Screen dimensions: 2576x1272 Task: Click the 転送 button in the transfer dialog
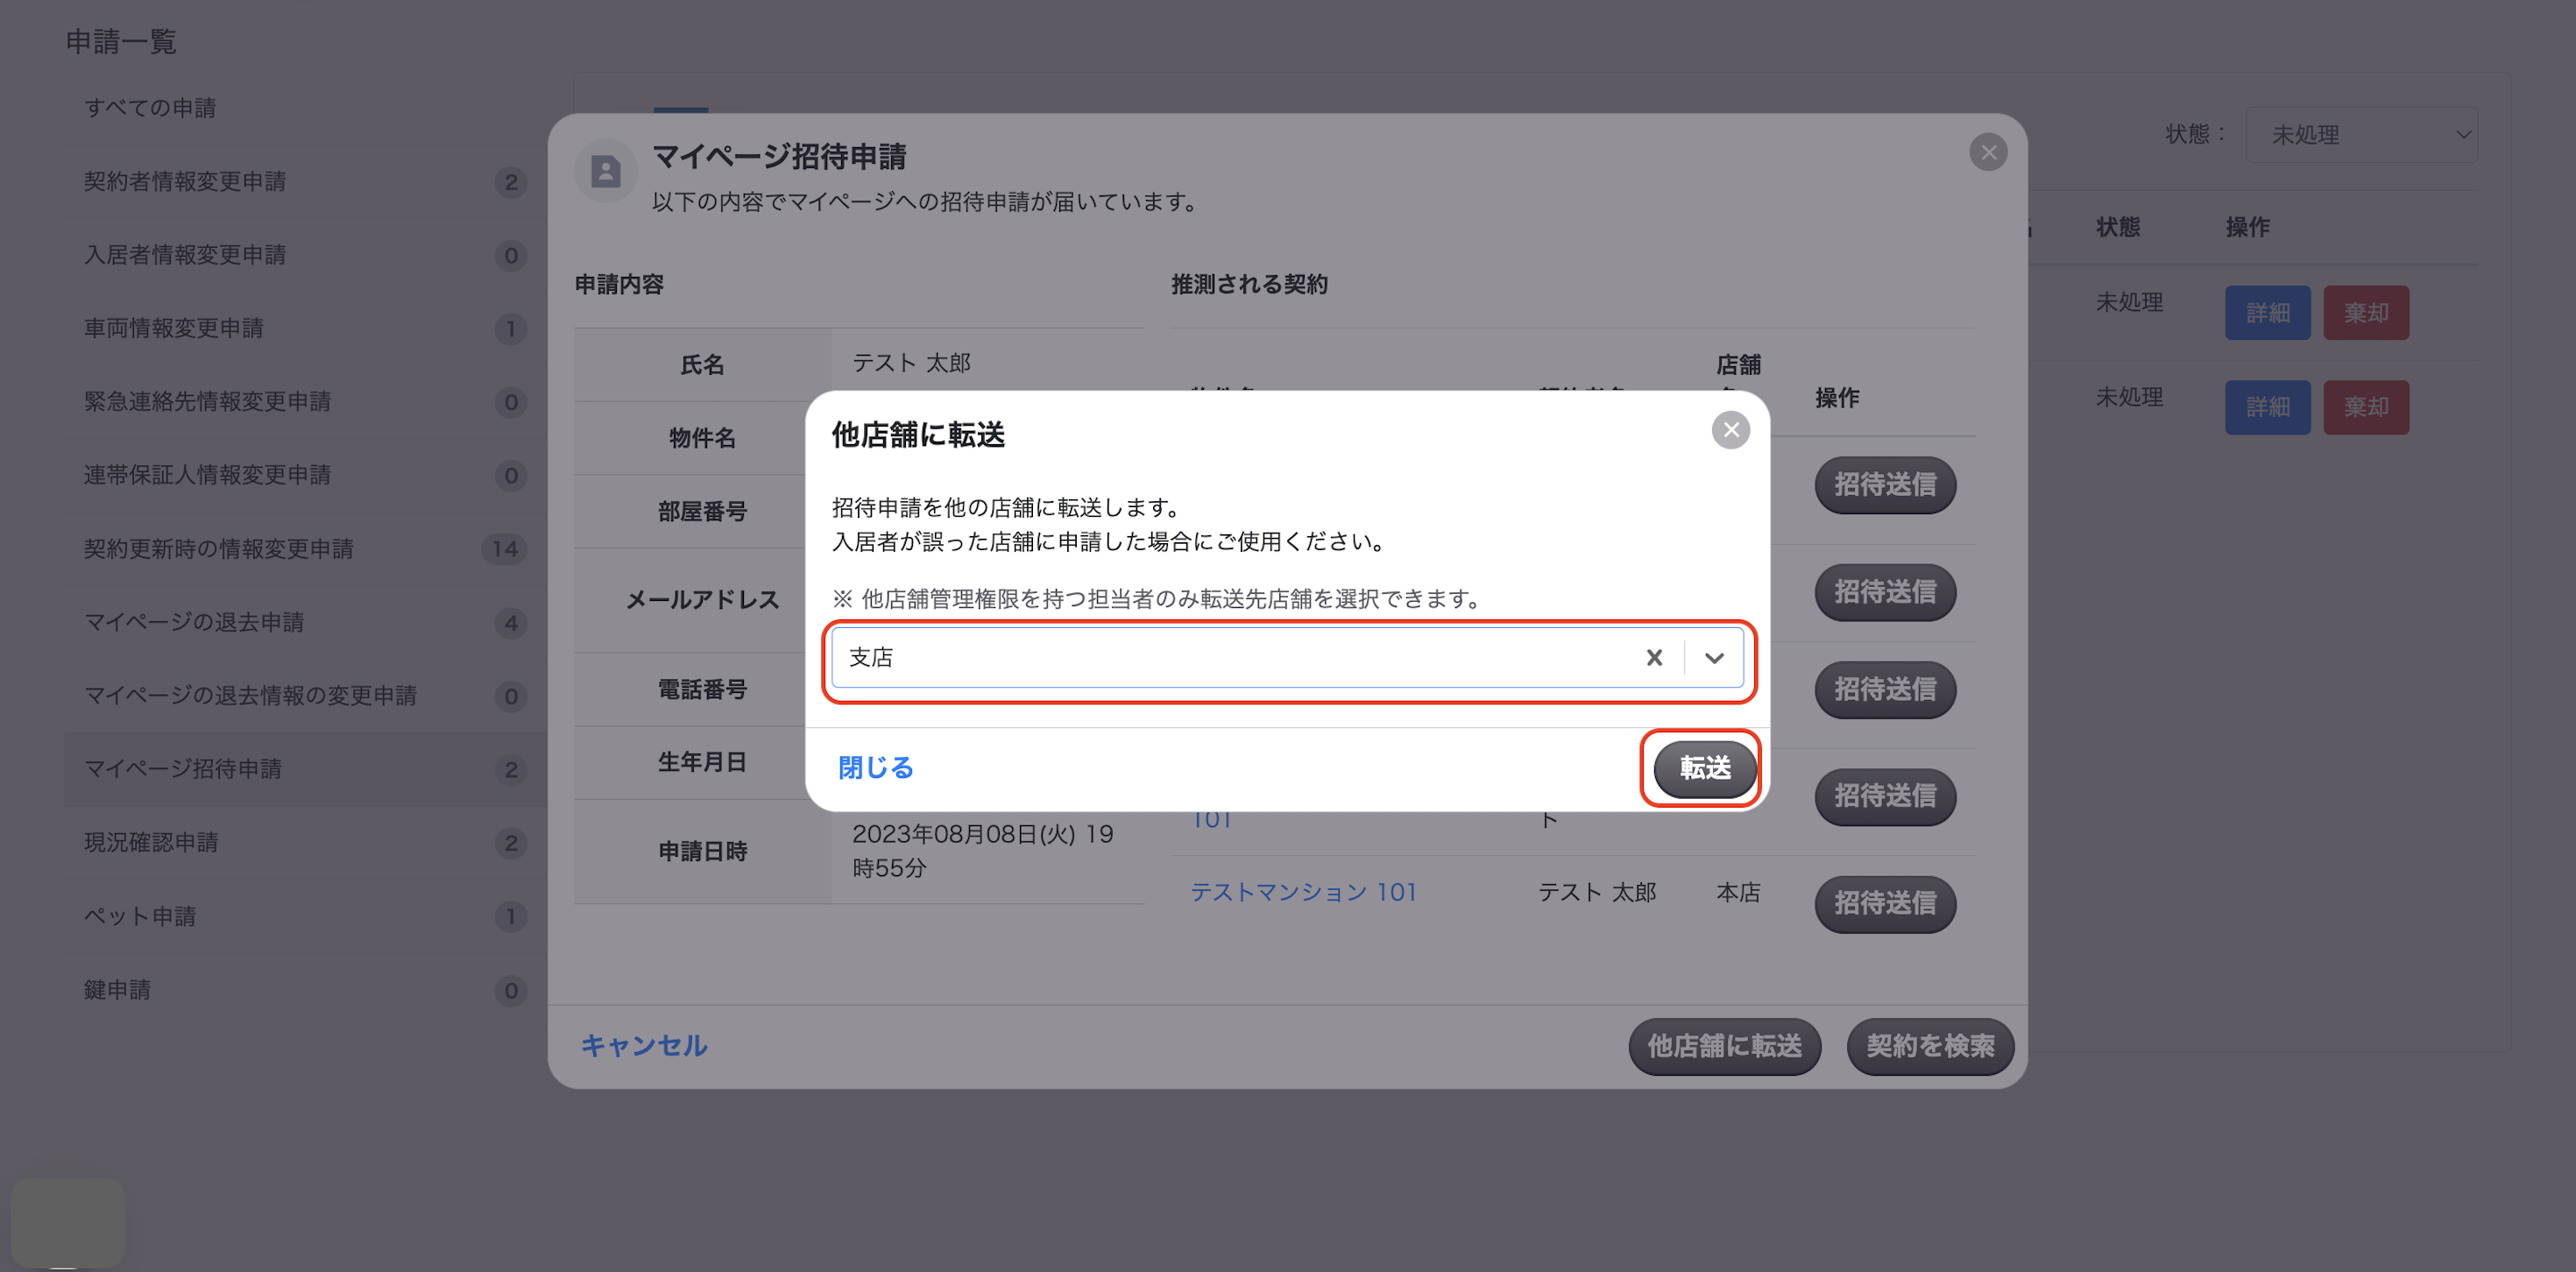point(1704,768)
